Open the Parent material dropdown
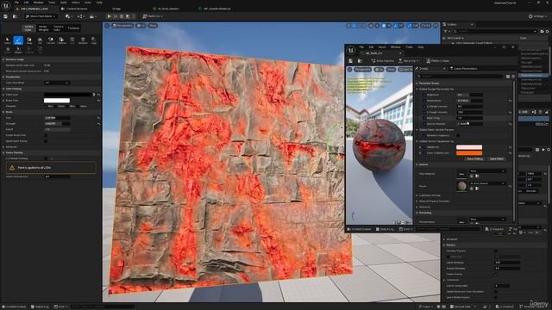The width and height of the screenshot is (552, 310). pyautogui.click(x=487, y=183)
